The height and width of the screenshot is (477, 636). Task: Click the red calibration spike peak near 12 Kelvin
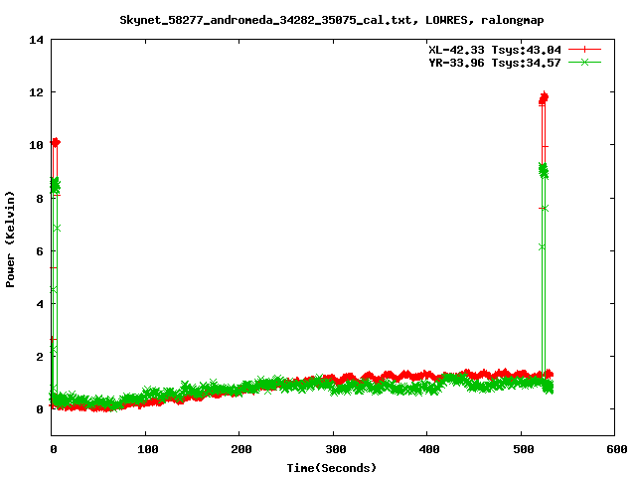[544, 97]
